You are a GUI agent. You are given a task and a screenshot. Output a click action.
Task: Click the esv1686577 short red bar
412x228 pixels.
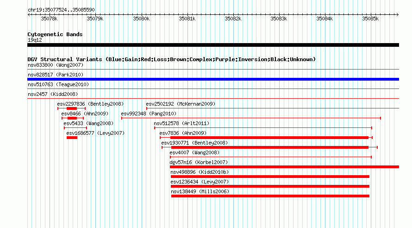click(72, 138)
